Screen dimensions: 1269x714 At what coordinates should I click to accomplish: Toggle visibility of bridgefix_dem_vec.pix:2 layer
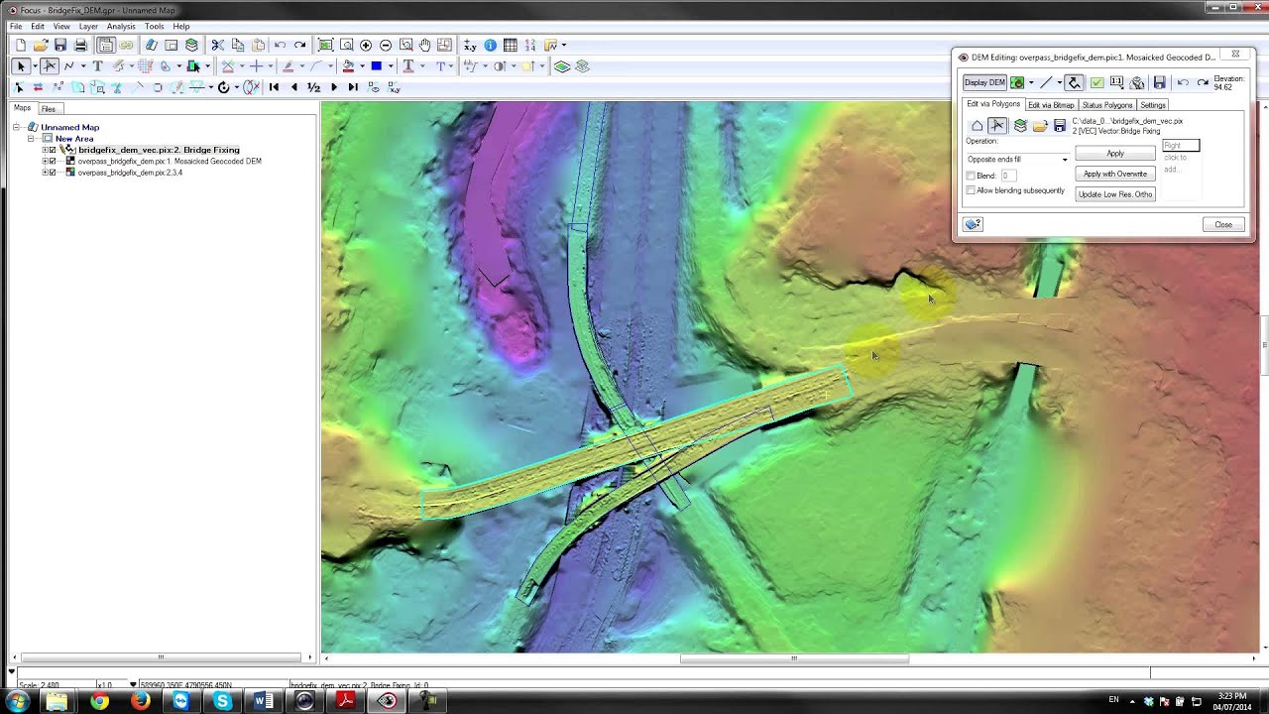point(53,150)
